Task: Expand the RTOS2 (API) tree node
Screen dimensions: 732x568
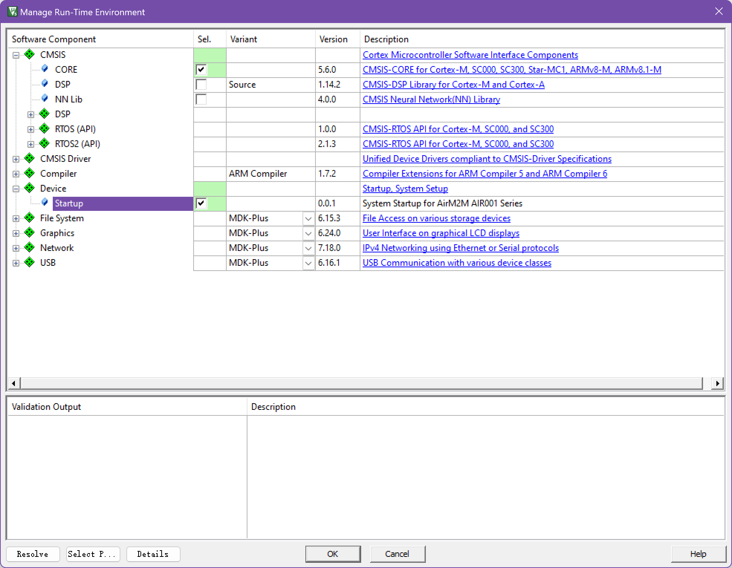Action: click(31, 144)
